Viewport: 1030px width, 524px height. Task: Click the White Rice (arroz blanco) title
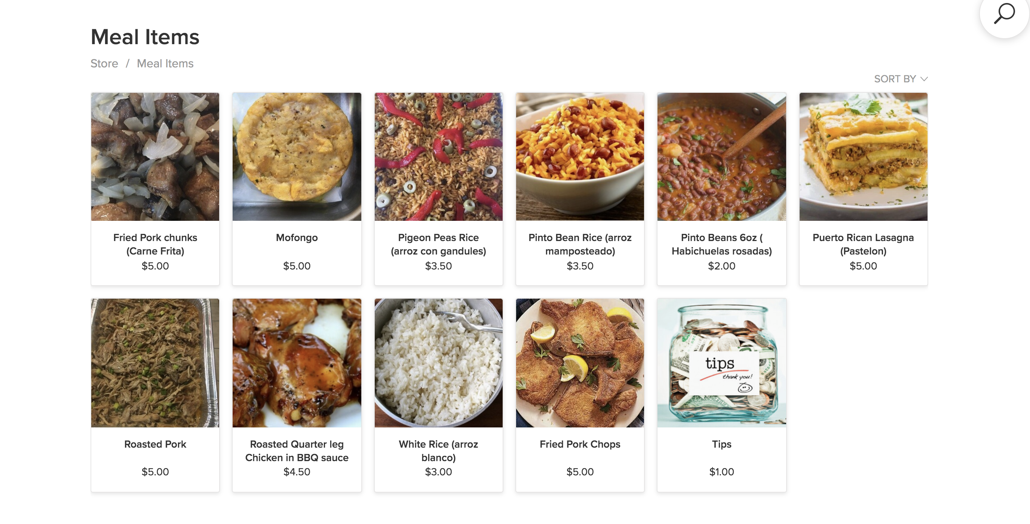click(438, 451)
